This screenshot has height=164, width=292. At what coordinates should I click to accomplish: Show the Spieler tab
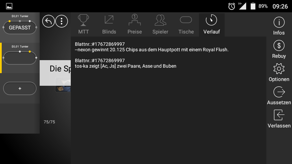160,25
